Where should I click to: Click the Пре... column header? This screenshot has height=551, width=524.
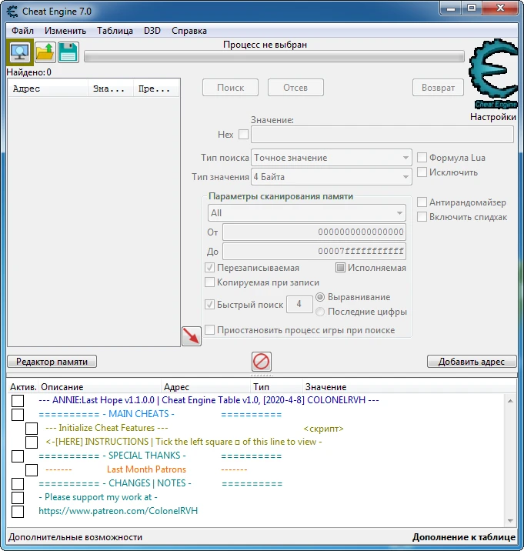[x=156, y=88]
